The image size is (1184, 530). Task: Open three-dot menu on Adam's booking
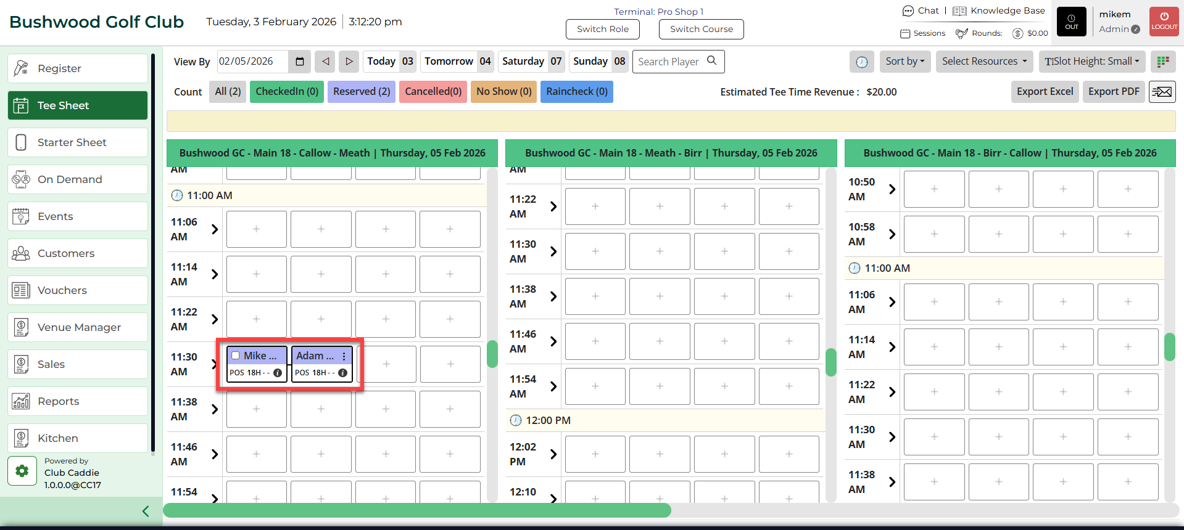pos(344,356)
